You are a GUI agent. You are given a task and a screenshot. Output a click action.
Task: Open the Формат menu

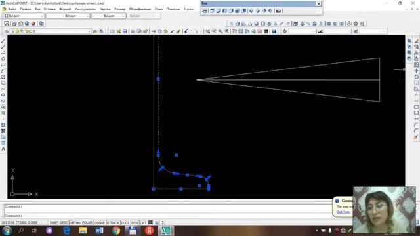65,9
